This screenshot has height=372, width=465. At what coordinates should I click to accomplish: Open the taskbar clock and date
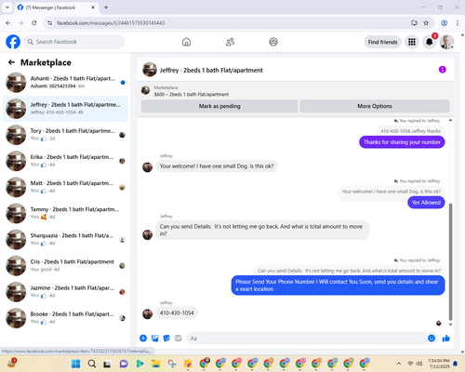click(439, 364)
